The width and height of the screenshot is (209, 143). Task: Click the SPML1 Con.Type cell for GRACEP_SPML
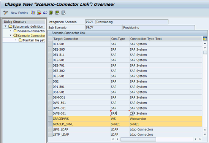[x=120, y=124]
